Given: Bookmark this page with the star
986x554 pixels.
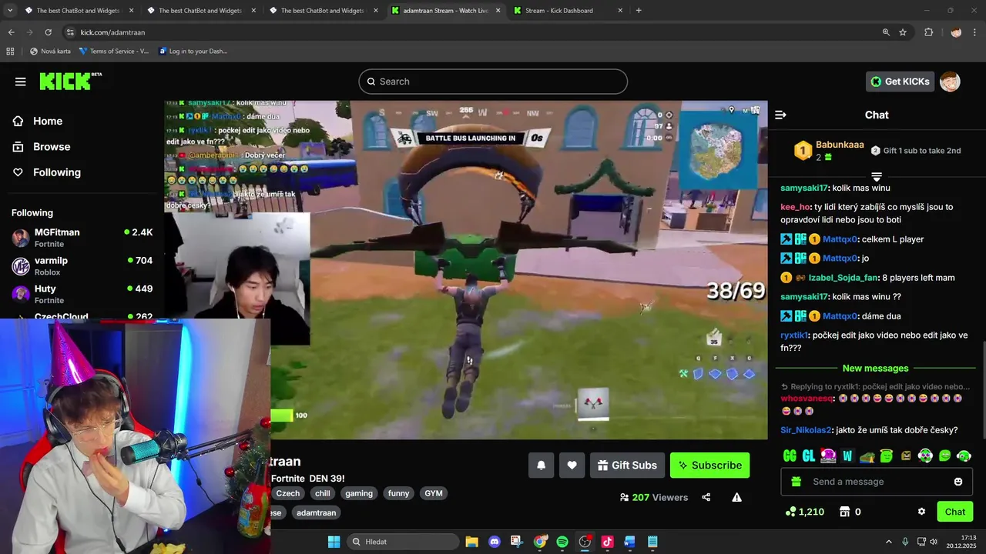Looking at the screenshot, I should tap(903, 32).
